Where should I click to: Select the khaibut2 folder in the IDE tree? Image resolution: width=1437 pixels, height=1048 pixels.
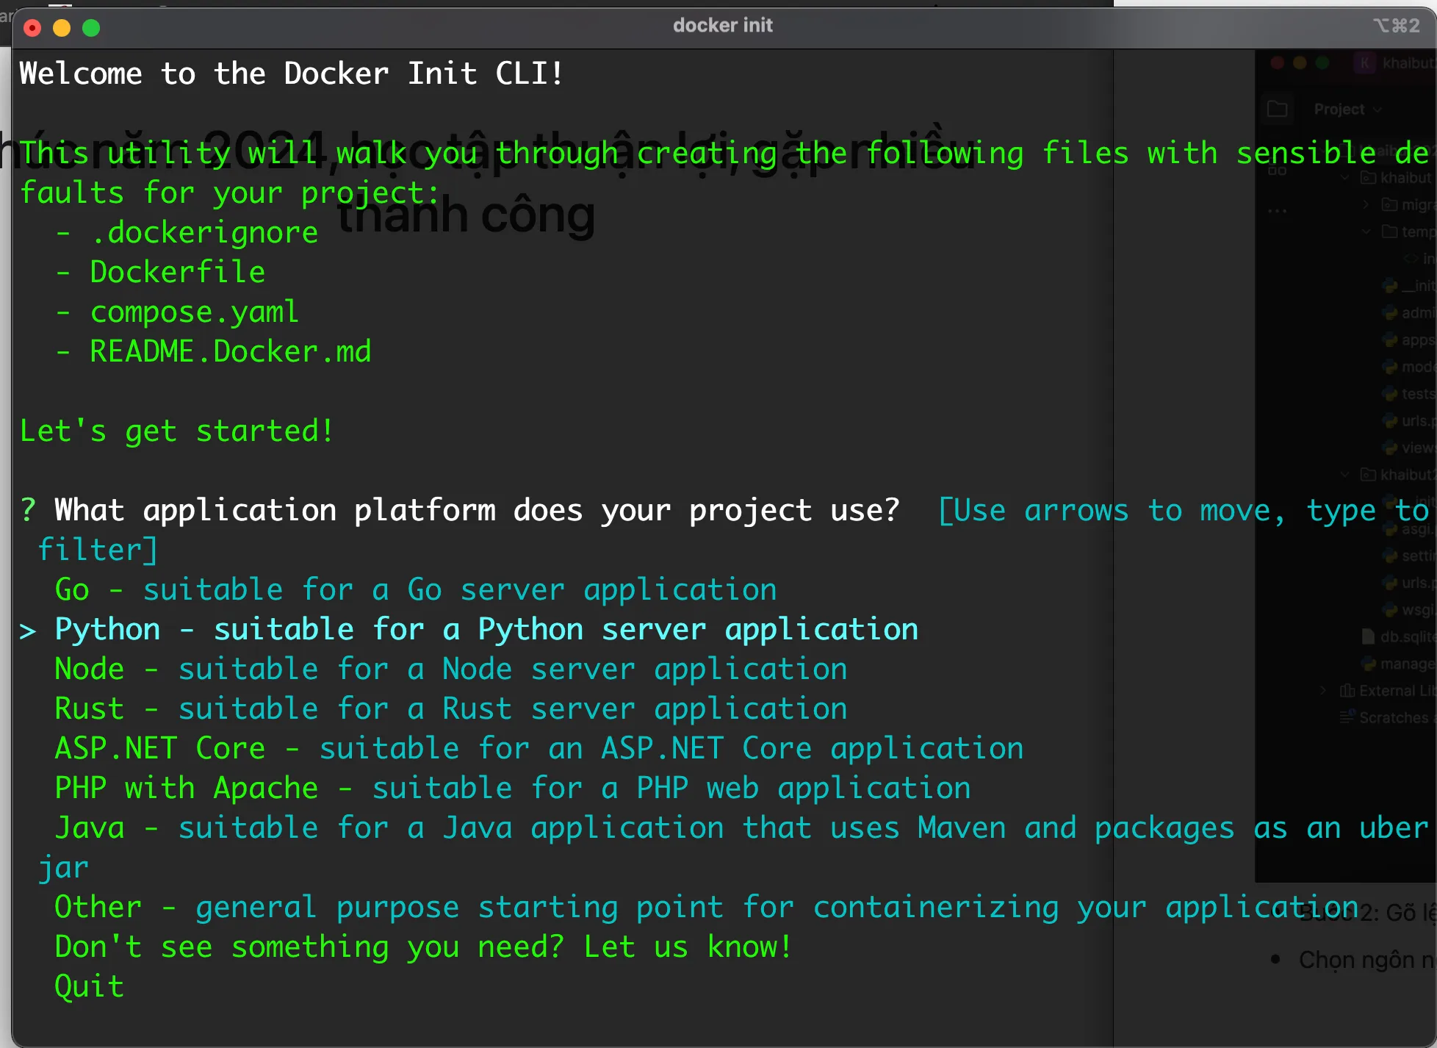(1398, 475)
